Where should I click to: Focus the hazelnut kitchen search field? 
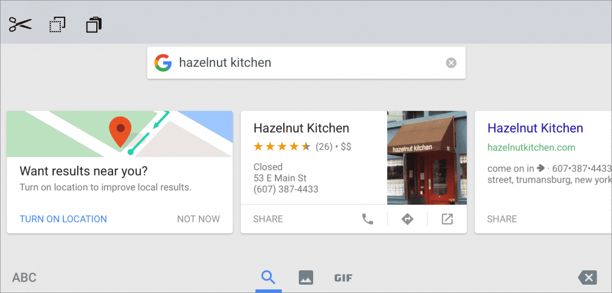coord(306,63)
